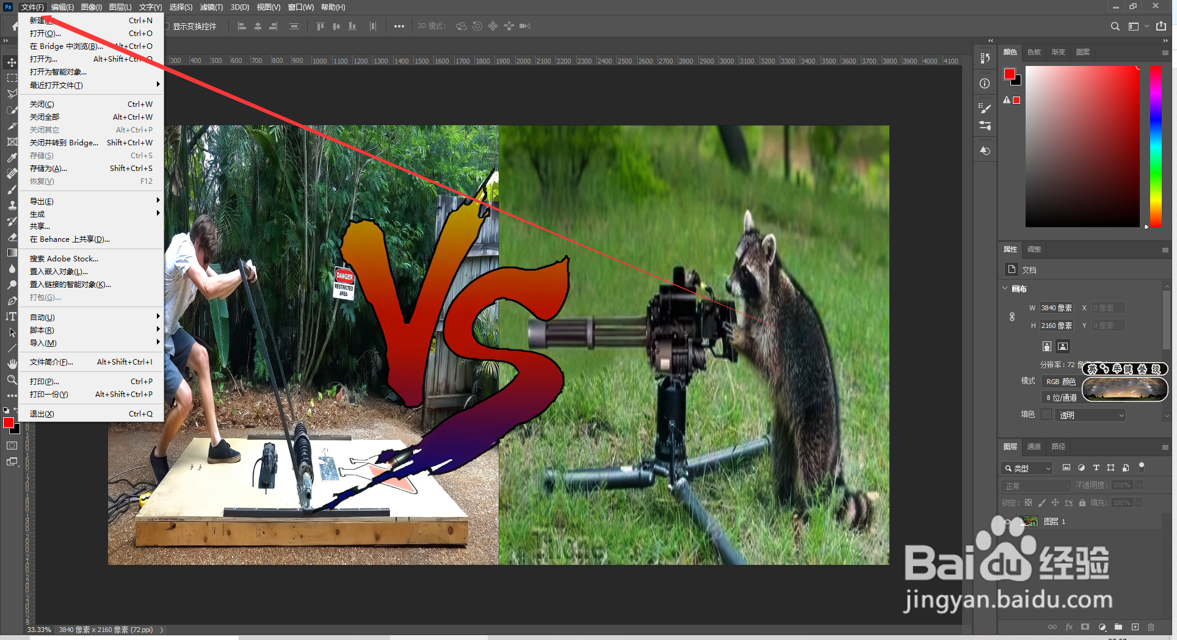
Task: Select the Dodge tool
Action: point(12,285)
